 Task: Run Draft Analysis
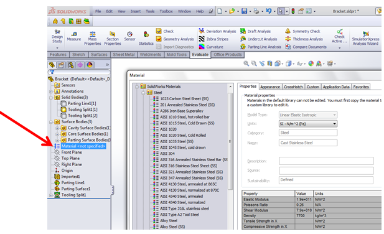[x=255, y=31]
